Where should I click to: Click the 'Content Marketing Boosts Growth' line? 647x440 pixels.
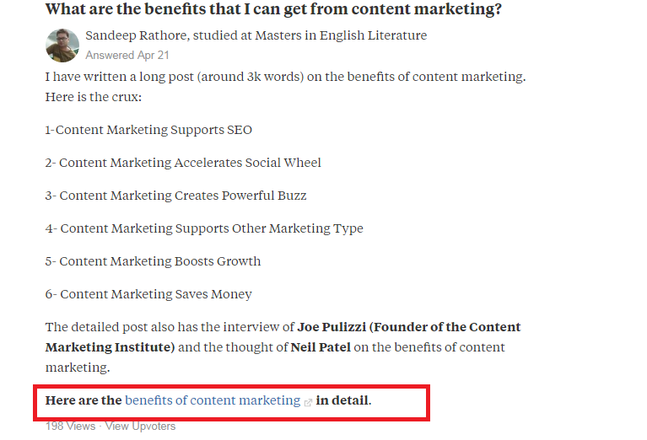[x=153, y=261]
